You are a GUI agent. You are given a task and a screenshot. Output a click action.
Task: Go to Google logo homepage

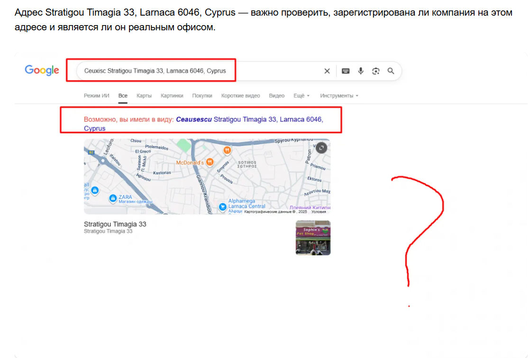(x=42, y=71)
